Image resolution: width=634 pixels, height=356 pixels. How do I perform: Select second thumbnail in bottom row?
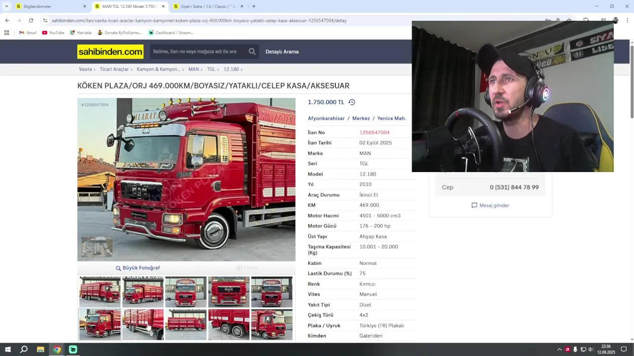tap(143, 324)
